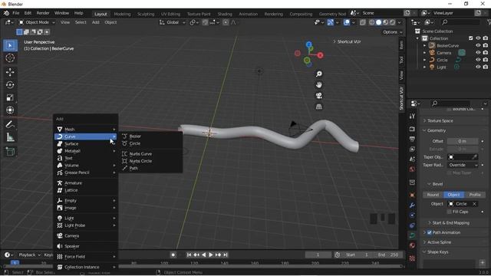The image size is (491, 276).
Task: Switch orthographic perspective grid icon
Action: tap(319, 107)
